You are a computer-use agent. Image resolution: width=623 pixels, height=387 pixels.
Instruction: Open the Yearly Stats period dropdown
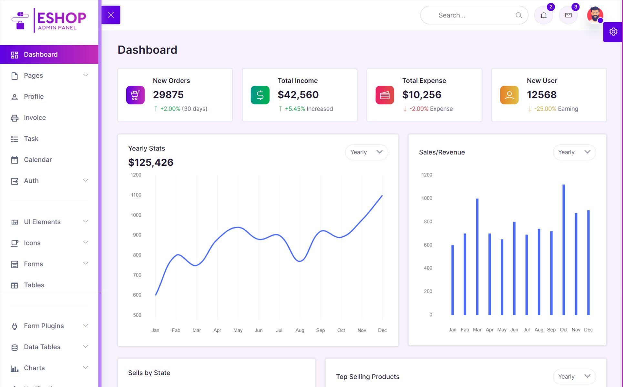tap(366, 152)
